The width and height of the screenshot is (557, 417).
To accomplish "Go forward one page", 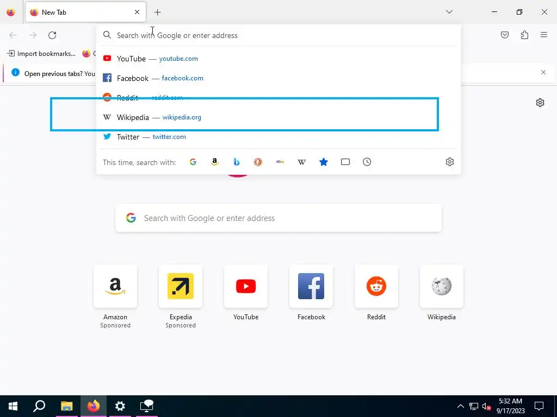I will click(x=33, y=35).
